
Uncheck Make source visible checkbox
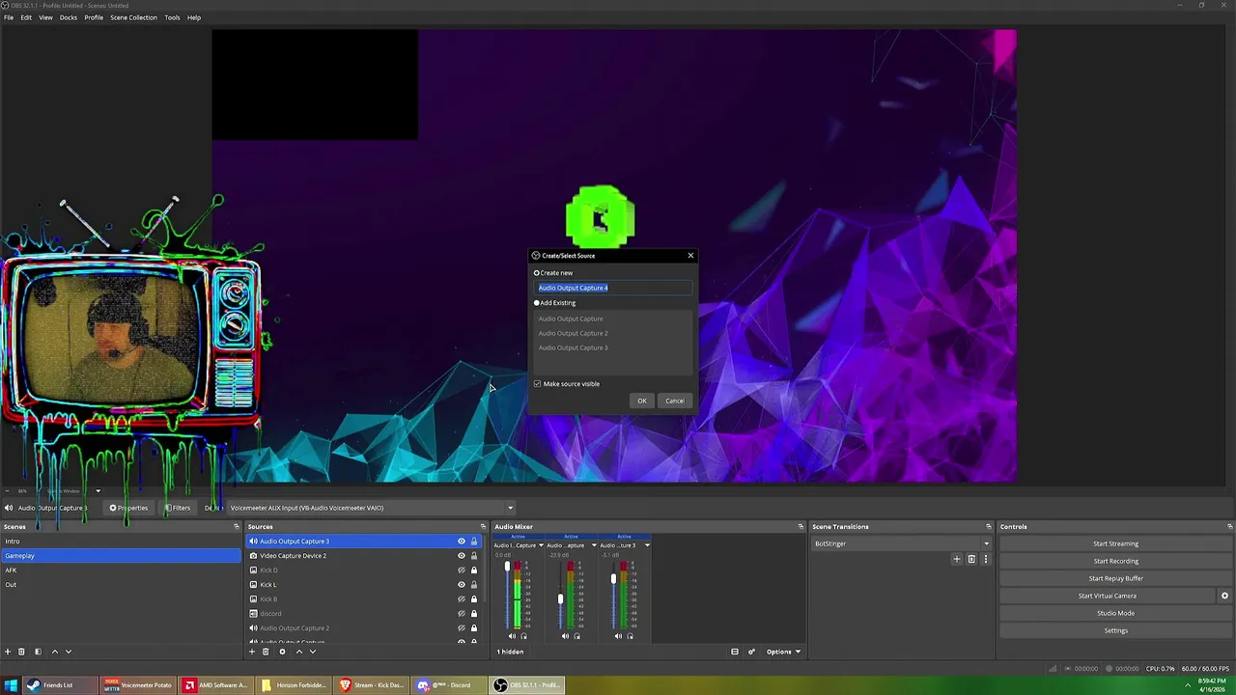(538, 384)
